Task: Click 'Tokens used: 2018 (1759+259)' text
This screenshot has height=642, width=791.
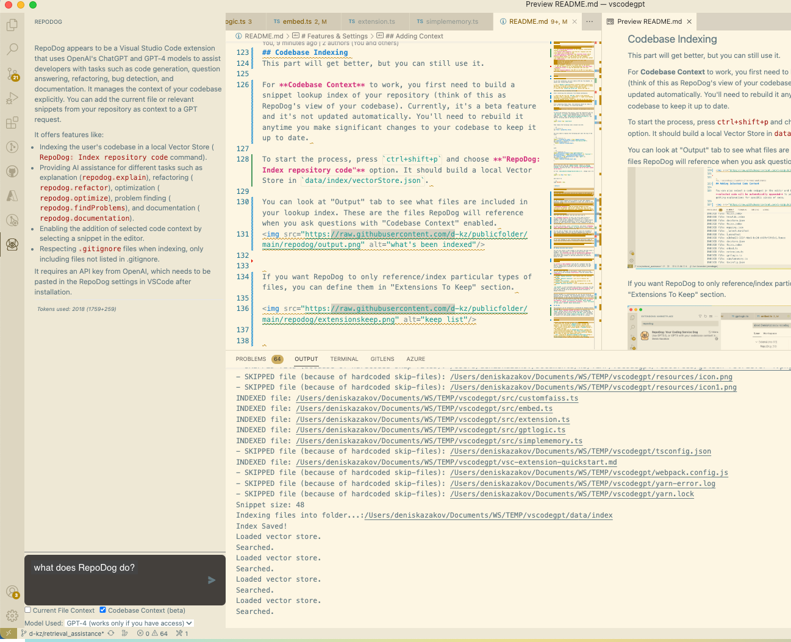Action: [76, 309]
